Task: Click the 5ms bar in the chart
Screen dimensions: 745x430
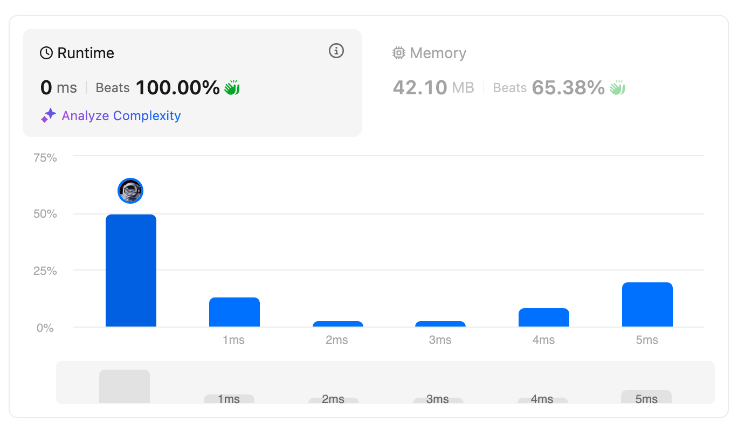Action: click(x=647, y=304)
